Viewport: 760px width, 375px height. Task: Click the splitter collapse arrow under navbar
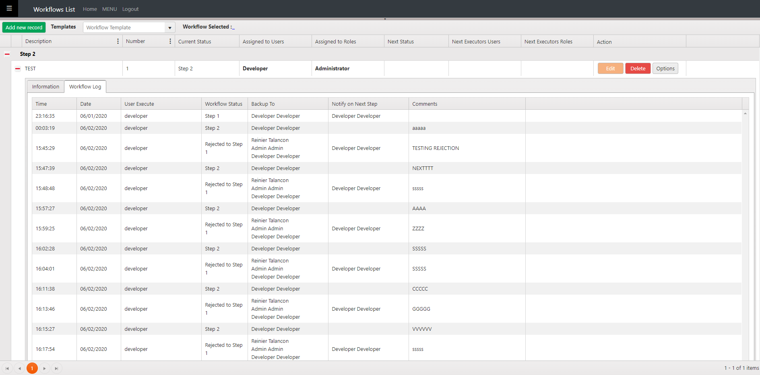(x=385, y=19)
